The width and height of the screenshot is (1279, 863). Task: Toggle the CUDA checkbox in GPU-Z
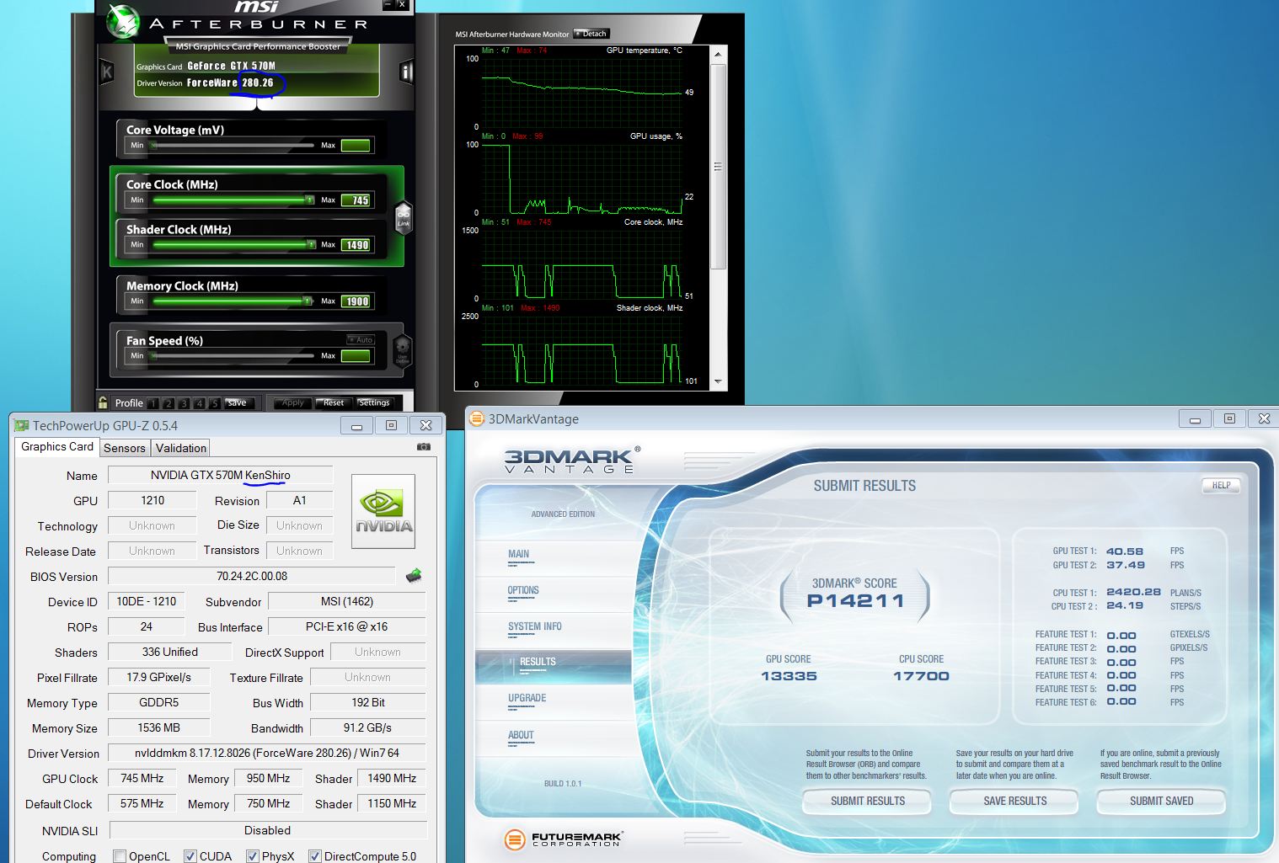coord(190,856)
